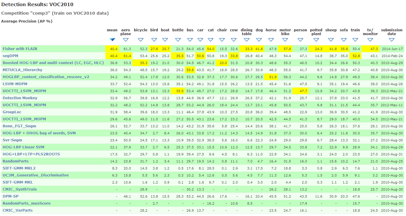The height and width of the screenshot is (216, 406).
Task: Sort by chair column triangle
Action: (x=222, y=40)
